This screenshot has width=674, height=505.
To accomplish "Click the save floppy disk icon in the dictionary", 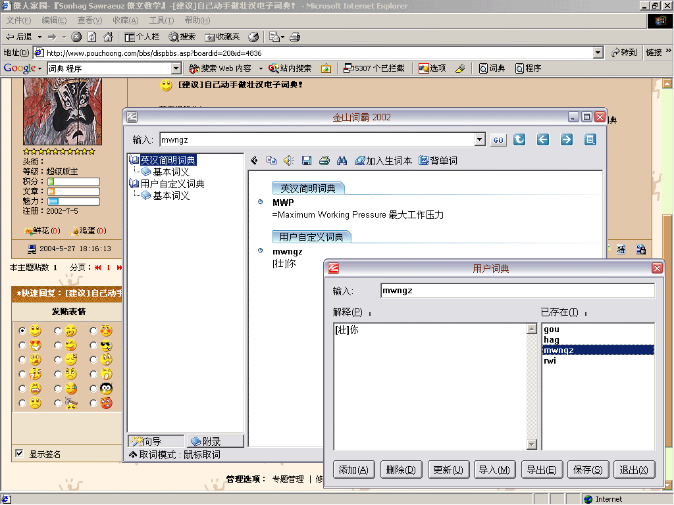I will tap(307, 160).
